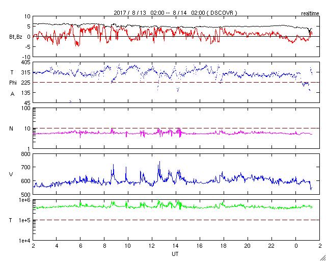Screen dimensions: 326x261
Task: Click the 'realtime' label above the top panel
Action: coord(310,14)
